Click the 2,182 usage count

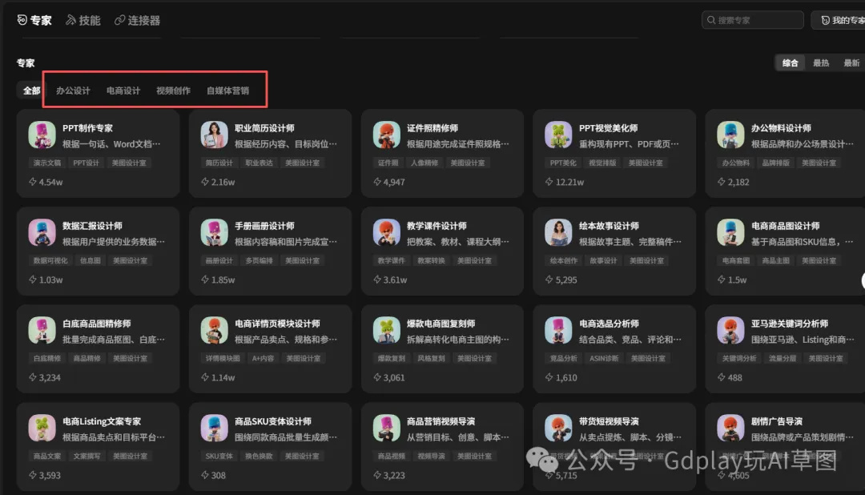pos(733,182)
